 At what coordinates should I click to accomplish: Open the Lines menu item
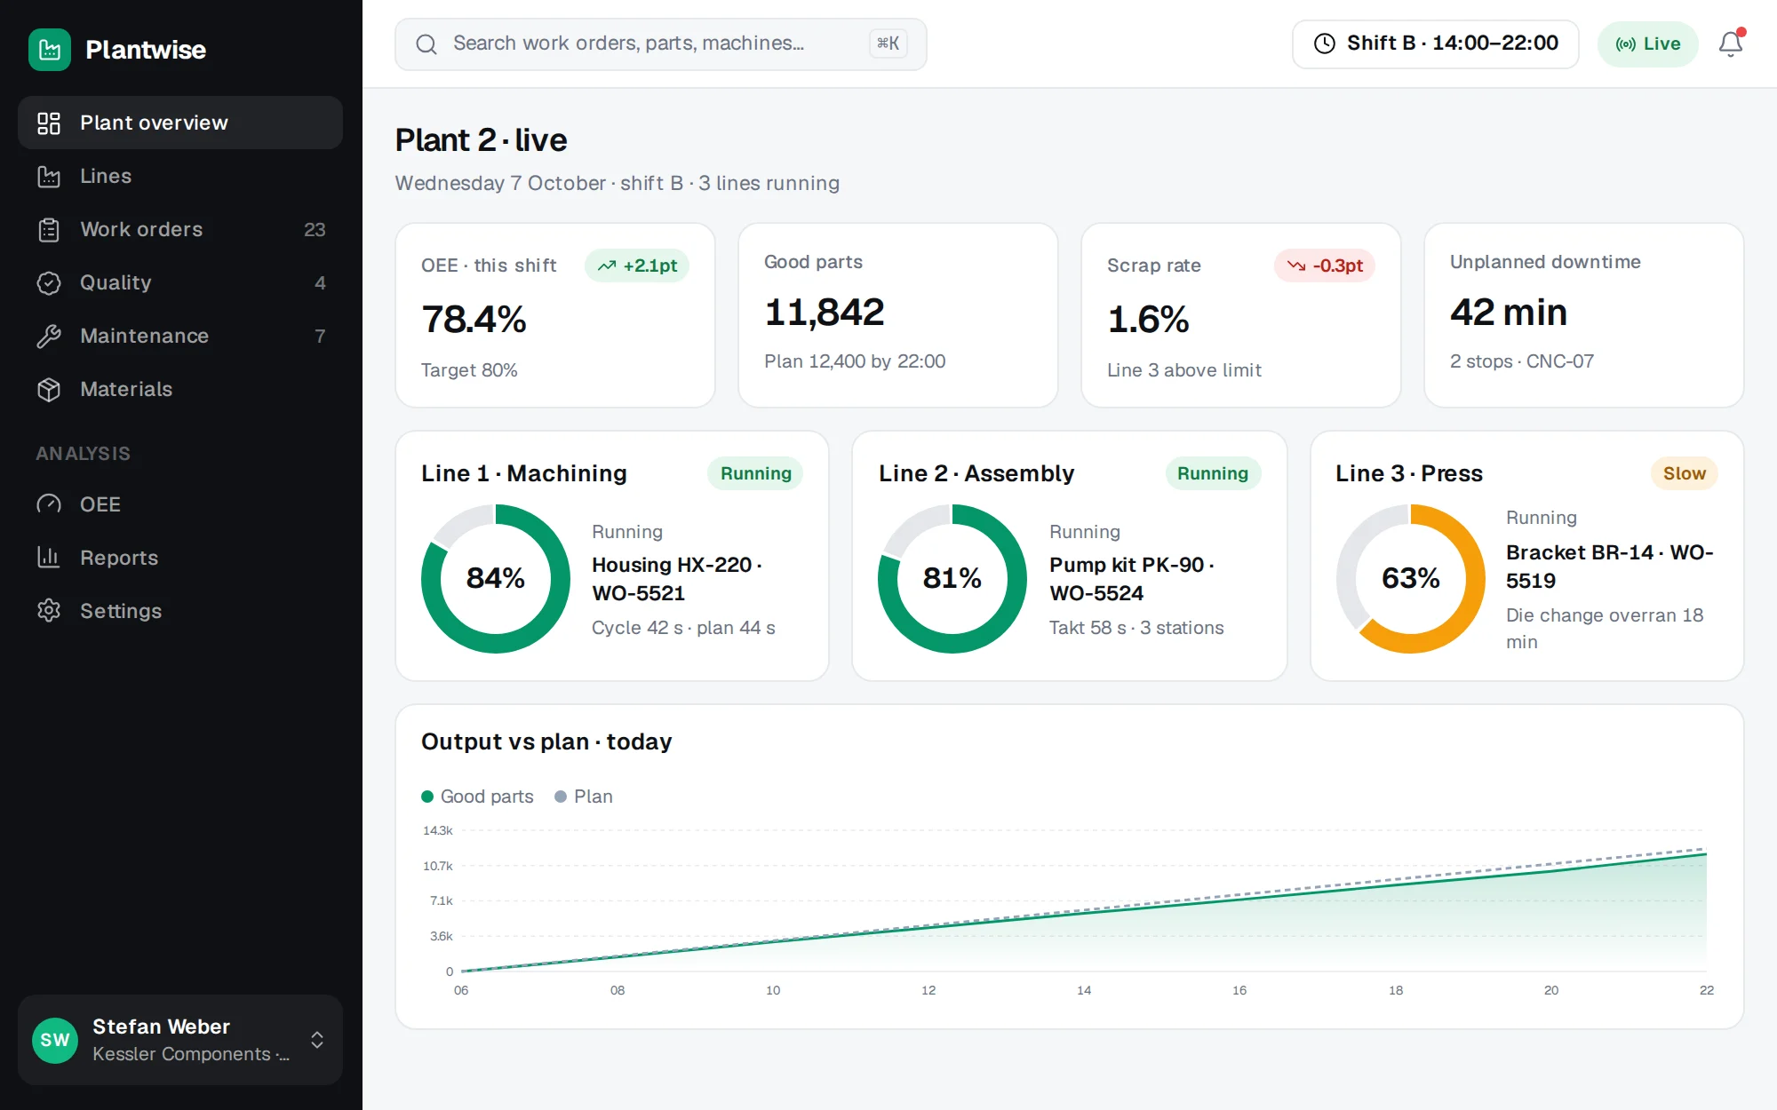click(x=180, y=176)
